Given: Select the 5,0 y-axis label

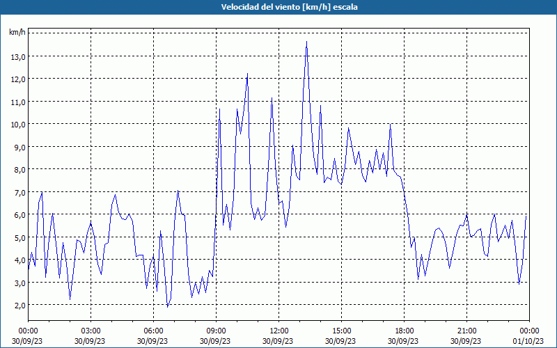Looking at the screenshot, I should [x=20, y=238].
